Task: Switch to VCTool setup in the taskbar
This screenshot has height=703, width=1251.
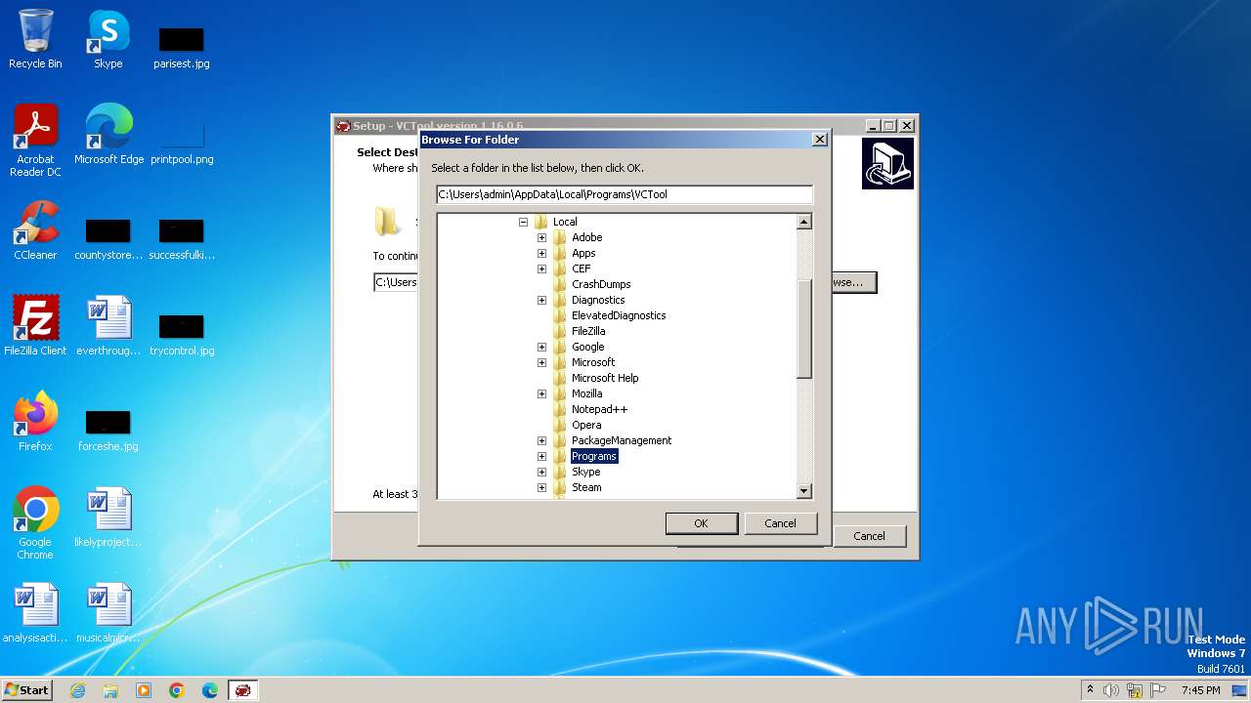Action: [x=243, y=690]
